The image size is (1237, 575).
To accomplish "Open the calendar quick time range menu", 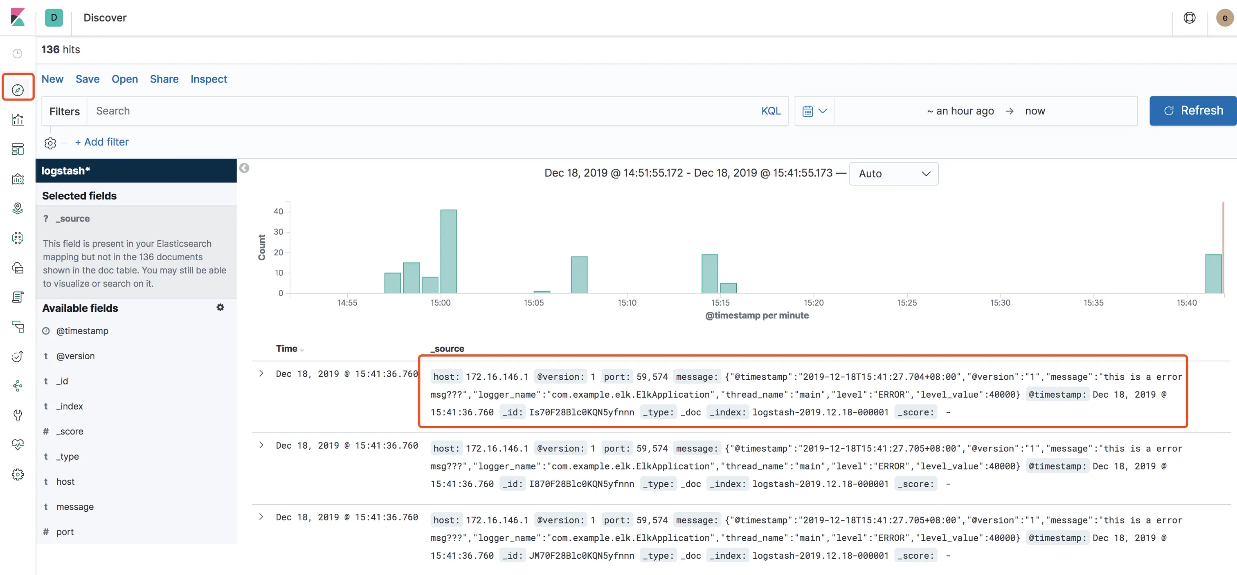I will [x=814, y=111].
